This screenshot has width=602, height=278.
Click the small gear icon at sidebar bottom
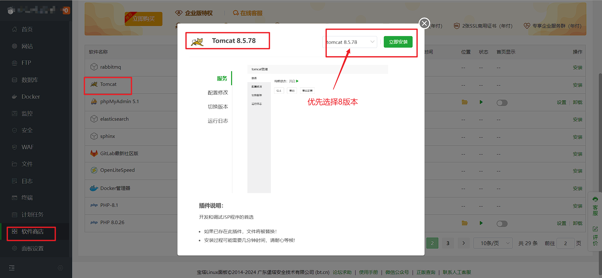pyautogui.click(x=61, y=268)
